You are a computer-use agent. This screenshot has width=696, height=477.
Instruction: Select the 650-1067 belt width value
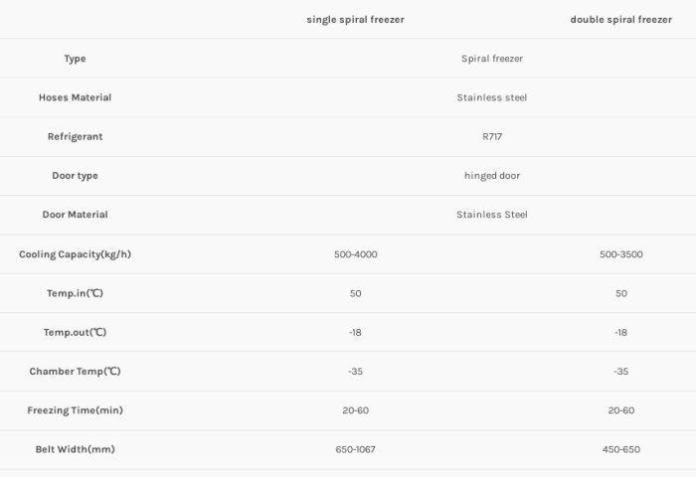[x=355, y=449]
